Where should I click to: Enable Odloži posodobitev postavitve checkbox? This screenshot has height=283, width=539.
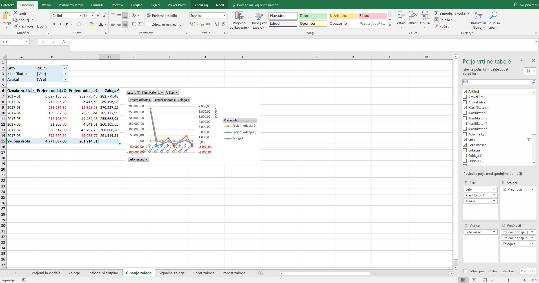pos(465,271)
